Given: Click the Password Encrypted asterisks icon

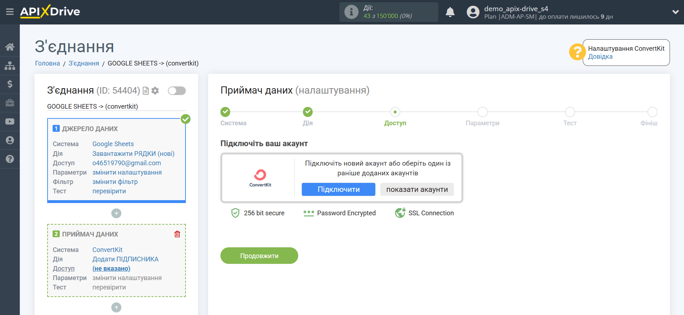Looking at the screenshot, I should coord(309,213).
